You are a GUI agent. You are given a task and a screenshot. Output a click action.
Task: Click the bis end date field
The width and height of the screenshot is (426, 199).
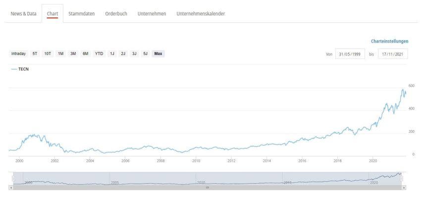pyautogui.click(x=393, y=54)
